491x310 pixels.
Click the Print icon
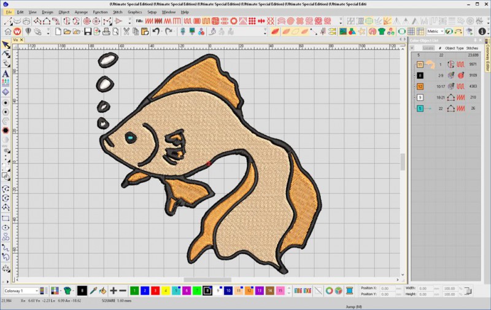(106, 31)
